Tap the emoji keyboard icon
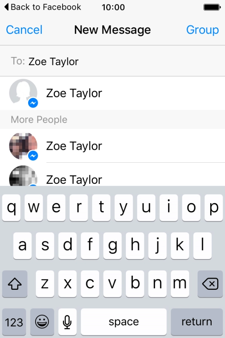The width and height of the screenshot is (225, 338). pyautogui.click(x=42, y=322)
